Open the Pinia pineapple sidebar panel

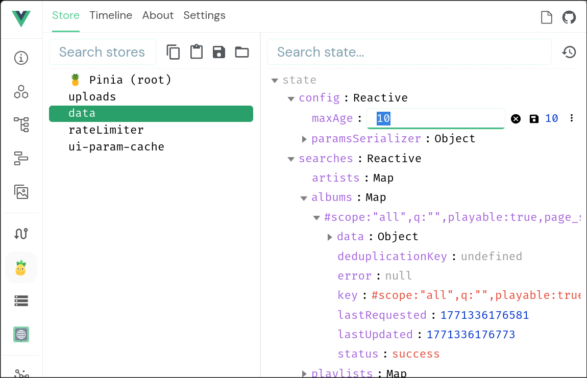21,267
